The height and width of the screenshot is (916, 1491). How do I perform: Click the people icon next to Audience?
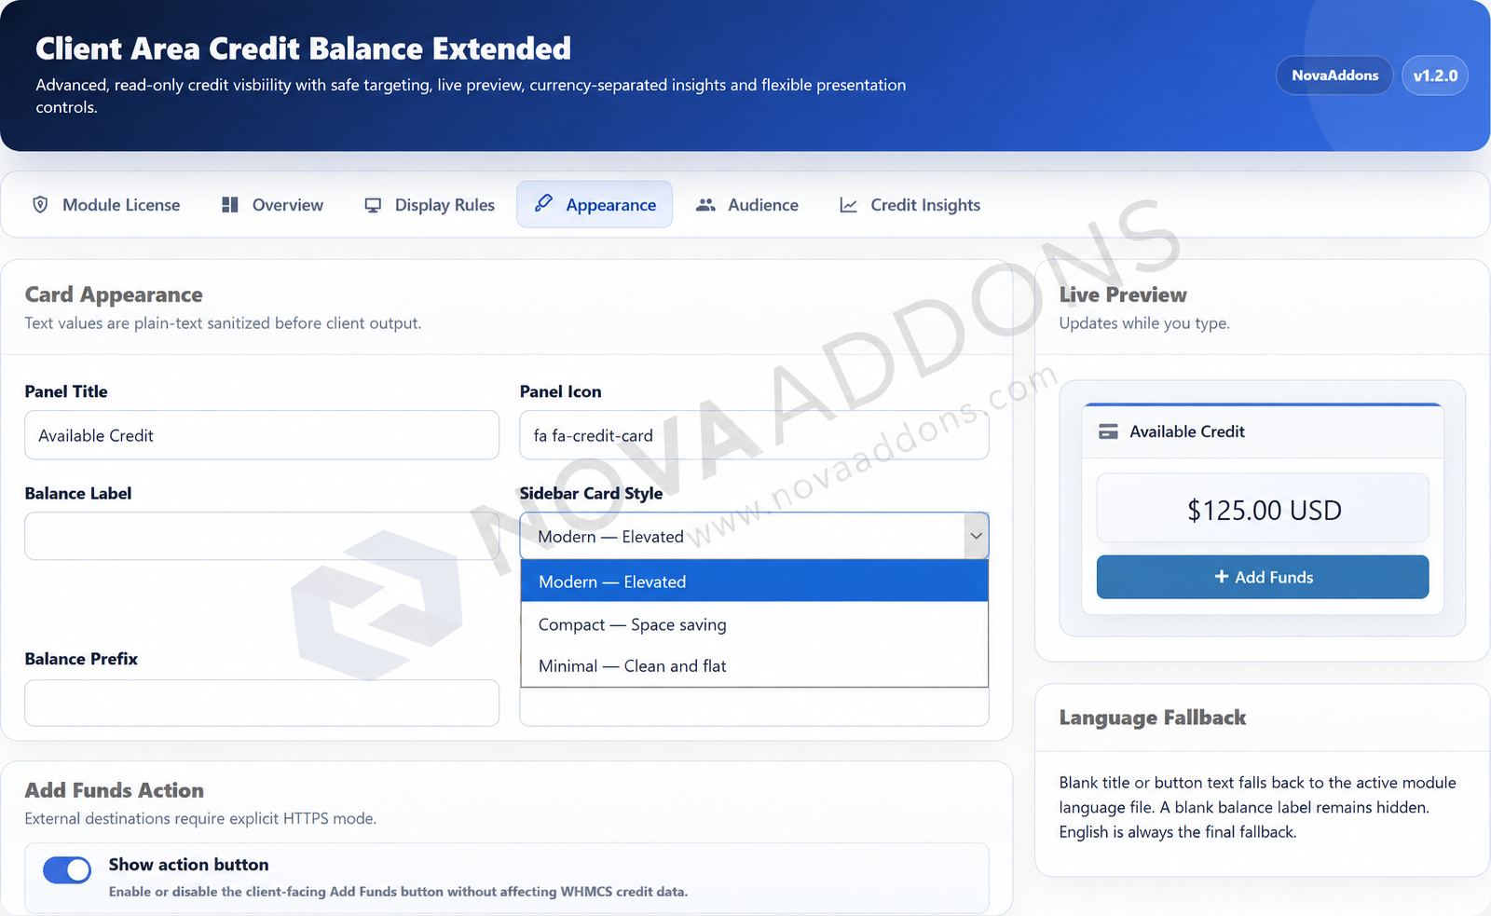click(705, 205)
